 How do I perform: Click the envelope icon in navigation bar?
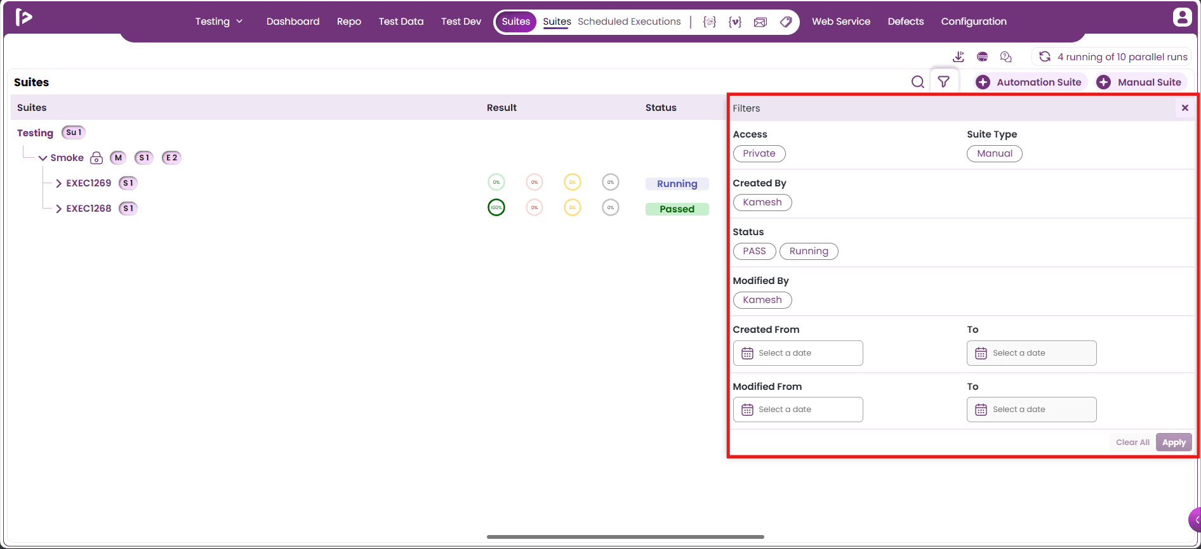click(x=760, y=22)
